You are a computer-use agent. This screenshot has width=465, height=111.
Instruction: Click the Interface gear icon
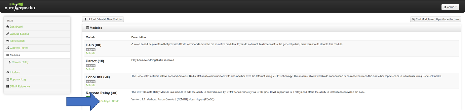click(8, 73)
